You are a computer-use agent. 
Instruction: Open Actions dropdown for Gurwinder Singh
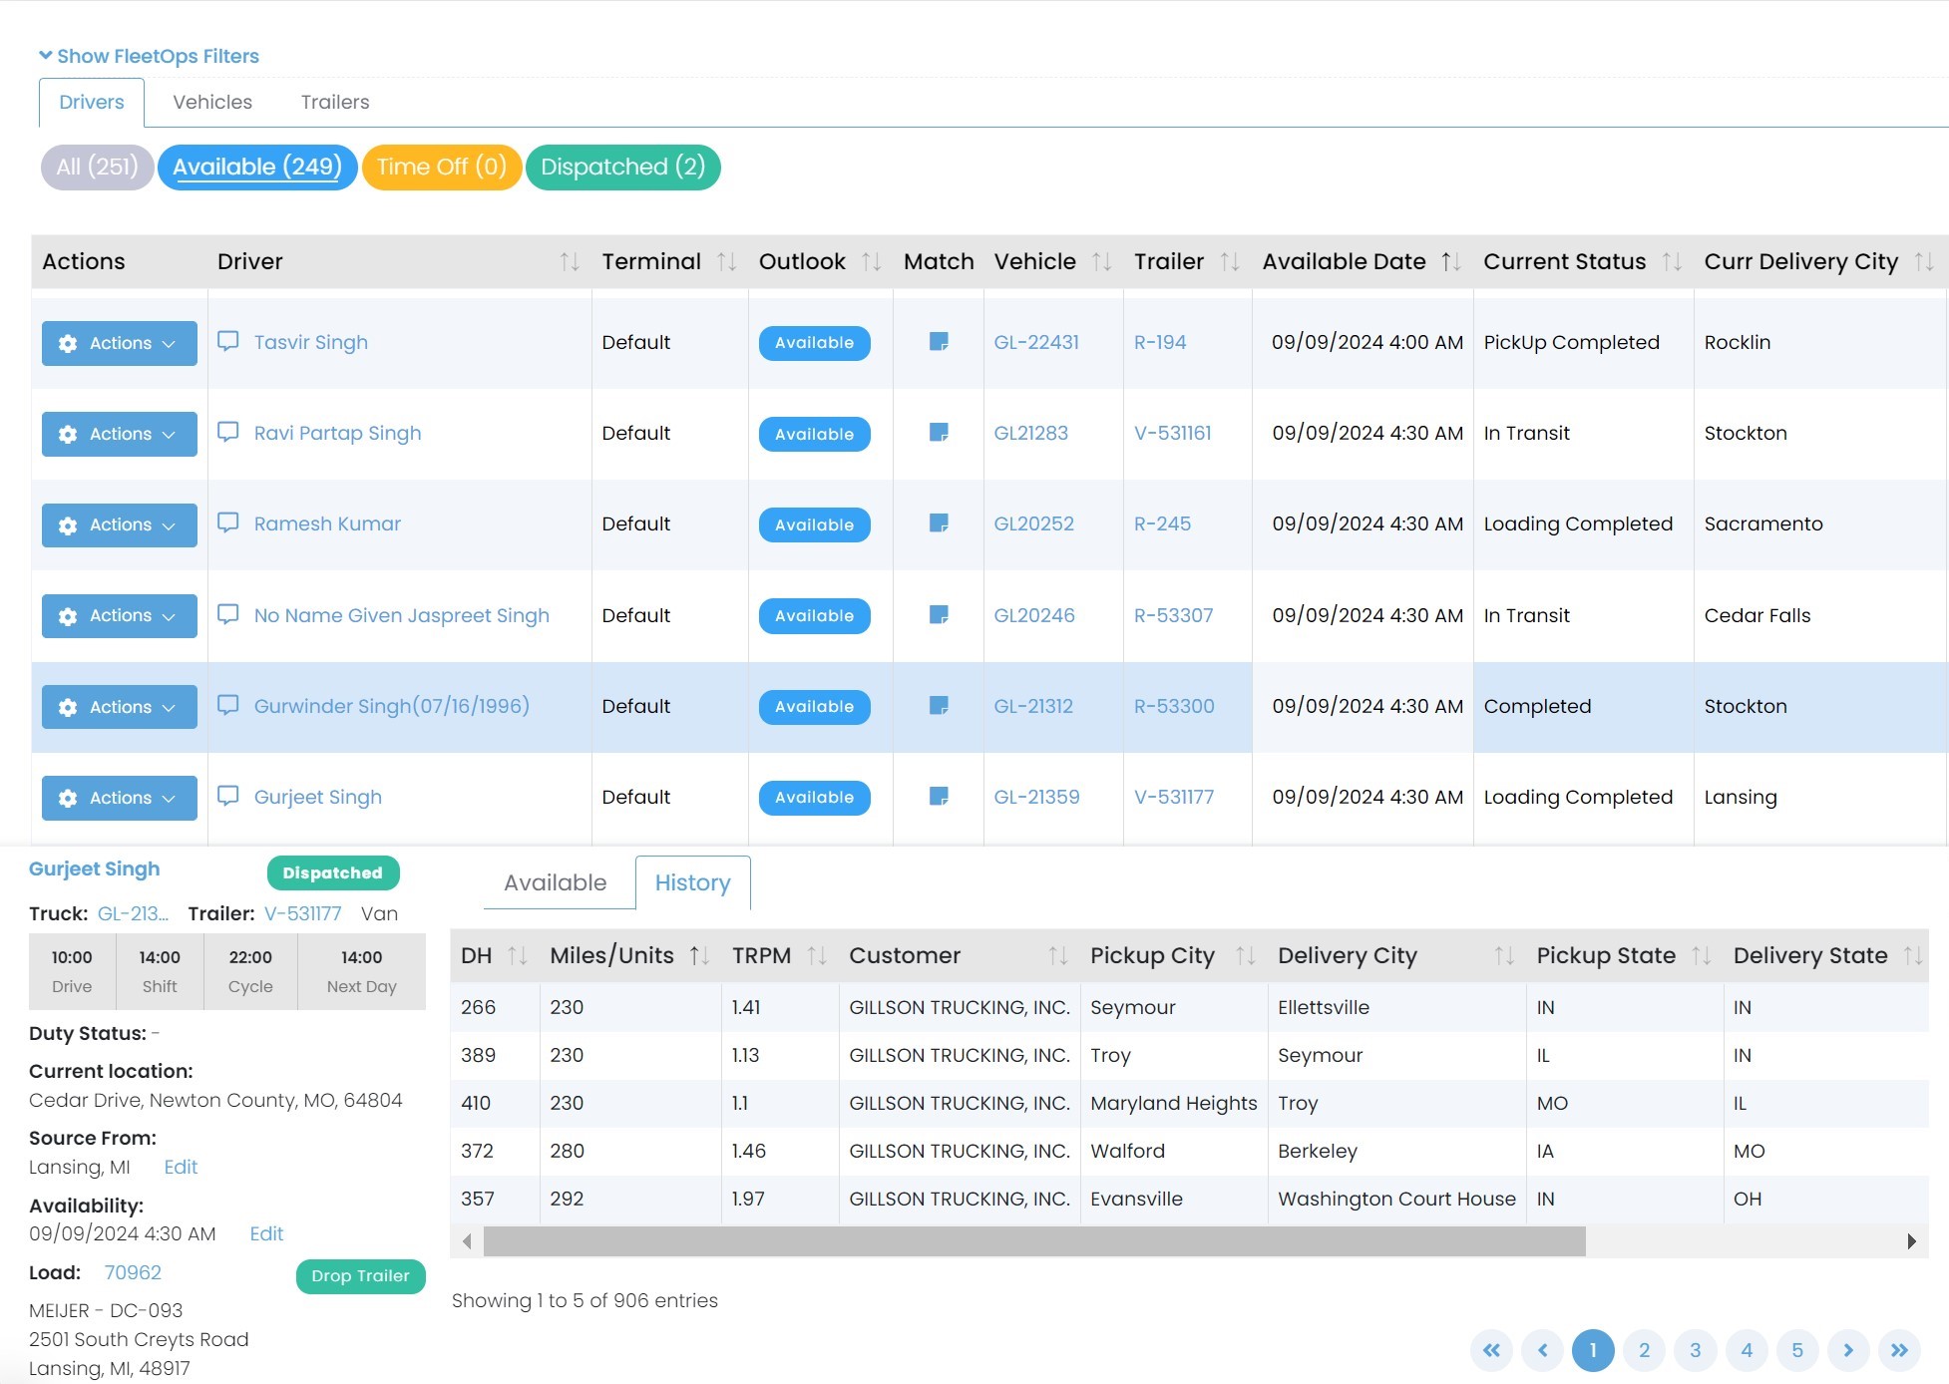(120, 707)
